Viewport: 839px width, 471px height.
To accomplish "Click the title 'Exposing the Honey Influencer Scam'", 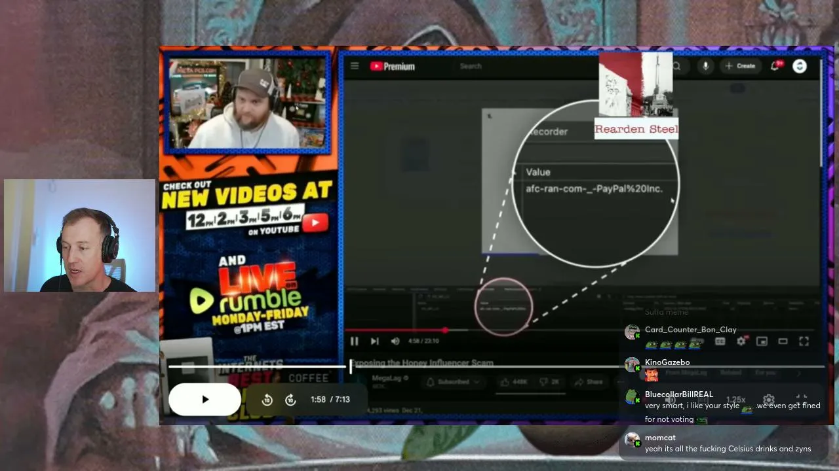I will tap(423, 363).
